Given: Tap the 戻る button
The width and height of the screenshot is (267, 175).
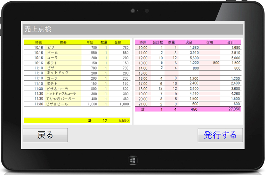Looking at the screenshot, I should point(45,135).
